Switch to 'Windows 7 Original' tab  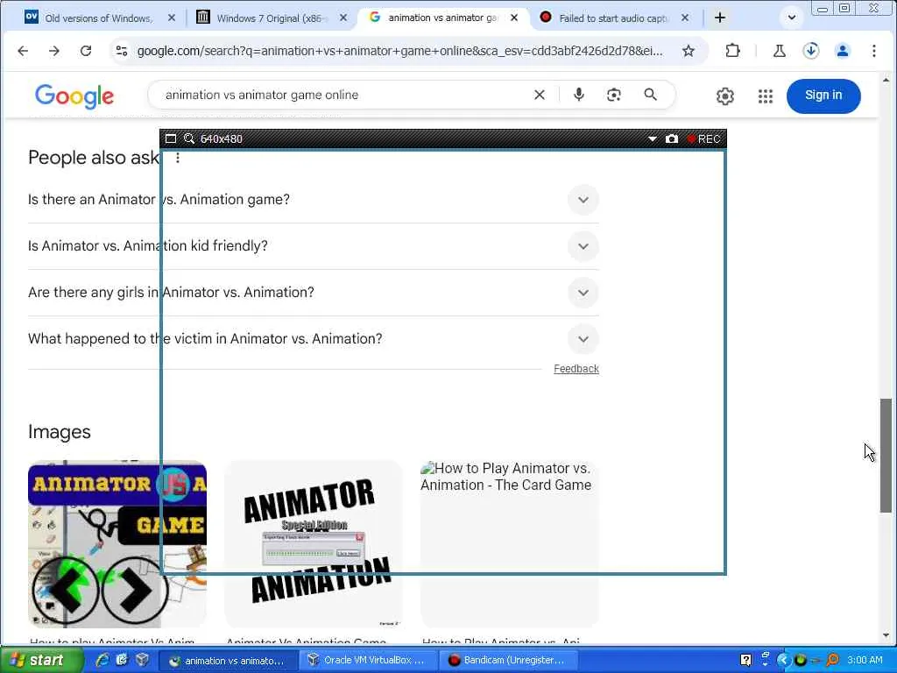[x=270, y=18]
